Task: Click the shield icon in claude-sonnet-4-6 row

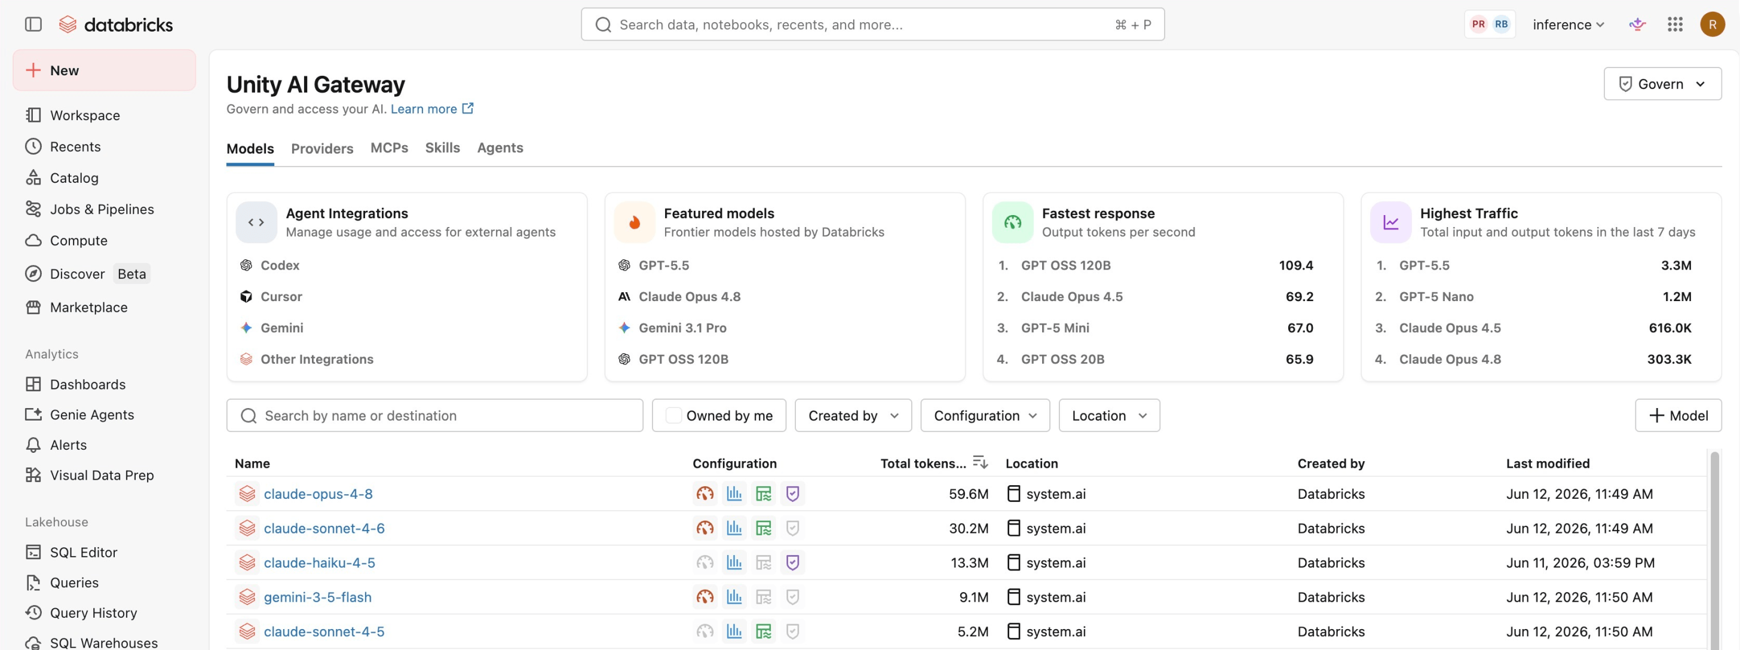Action: click(792, 528)
